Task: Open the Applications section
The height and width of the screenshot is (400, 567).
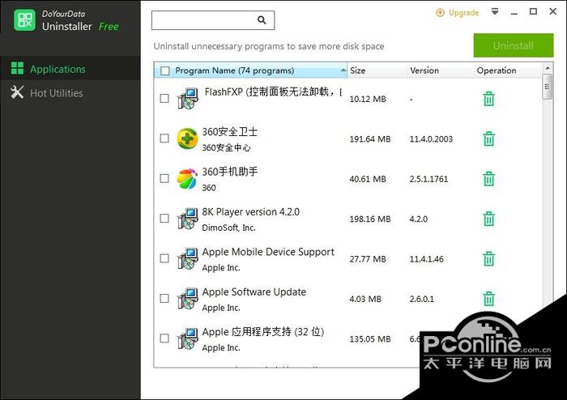Action: pos(70,69)
